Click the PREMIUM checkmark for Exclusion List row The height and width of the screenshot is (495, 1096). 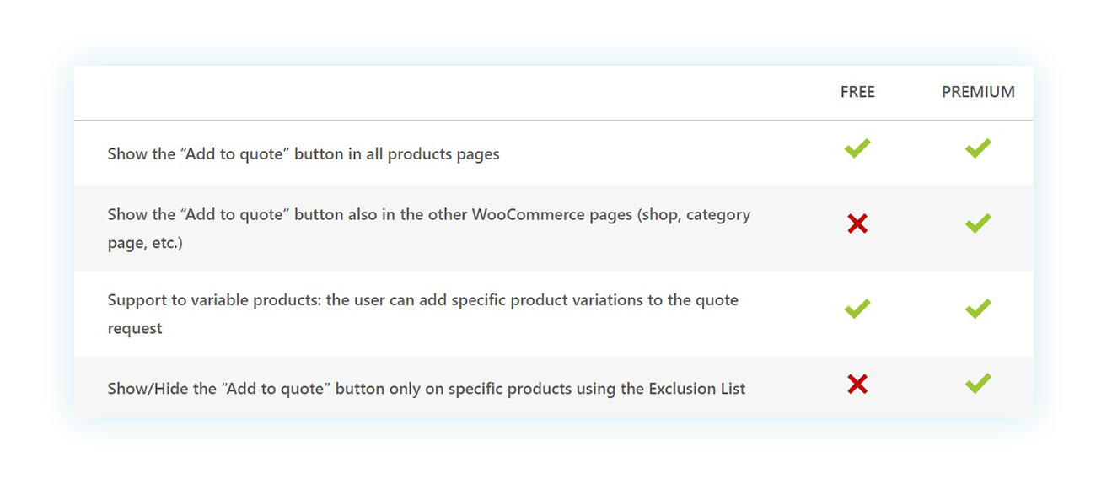978,385
